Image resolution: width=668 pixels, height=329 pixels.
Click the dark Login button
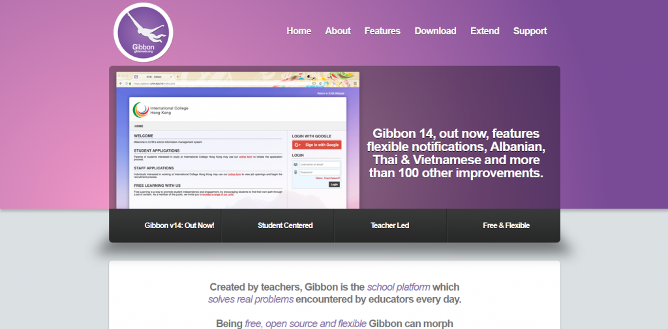pos(335,184)
